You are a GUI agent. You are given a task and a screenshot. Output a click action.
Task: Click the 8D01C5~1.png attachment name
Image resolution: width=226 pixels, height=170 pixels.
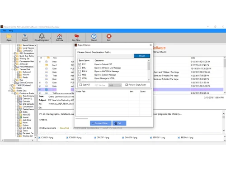point(159,138)
